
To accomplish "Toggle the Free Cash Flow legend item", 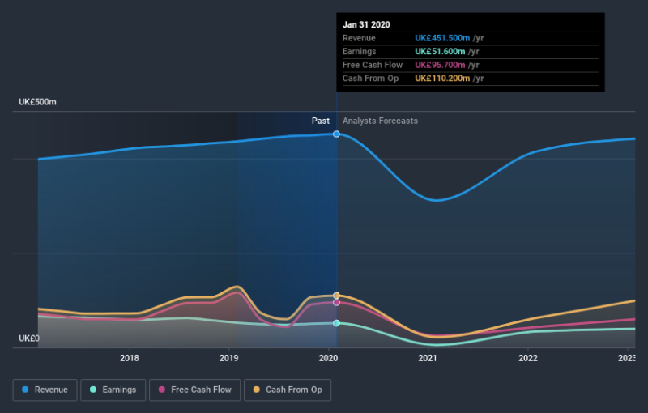I will pos(194,390).
